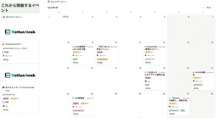The image size is (217, 118).
Task: Click モーリー person on HADO体験会 card
Action: [198, 81]
